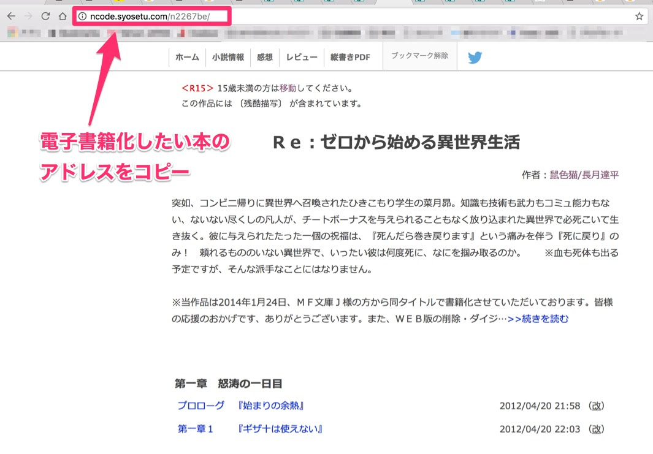Reload the page with the refresh icon
Screen dimensions: 653x454
pyautogui.click(x=45, y=16)
